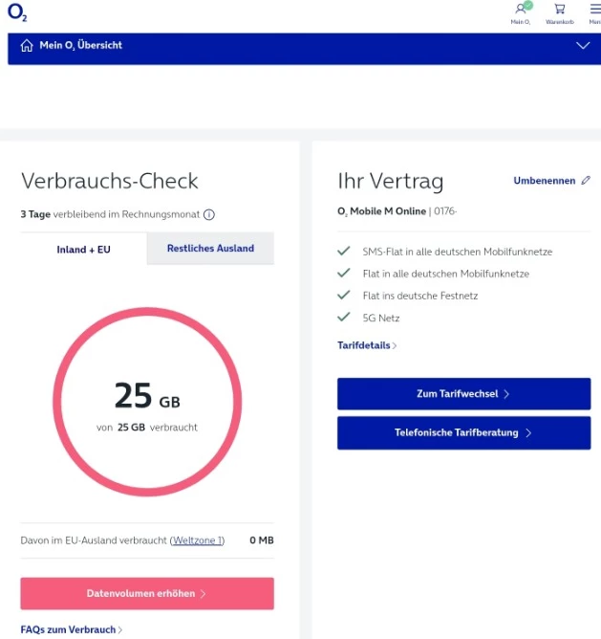The image size is (601, 639).
Task: Open the Mein O2 account icon
Action: [x=521, y=13]
